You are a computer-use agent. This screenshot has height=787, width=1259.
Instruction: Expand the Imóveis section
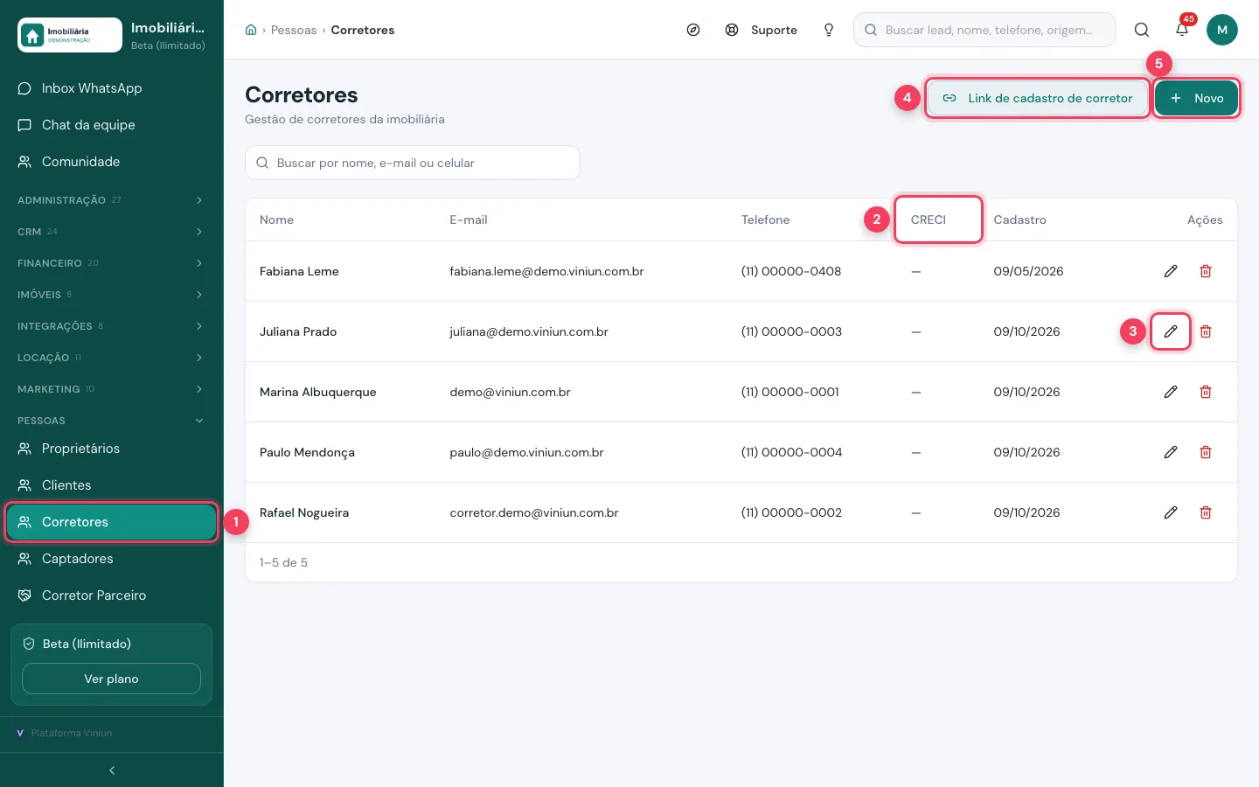pyautogui.click(x=112, y=295)
